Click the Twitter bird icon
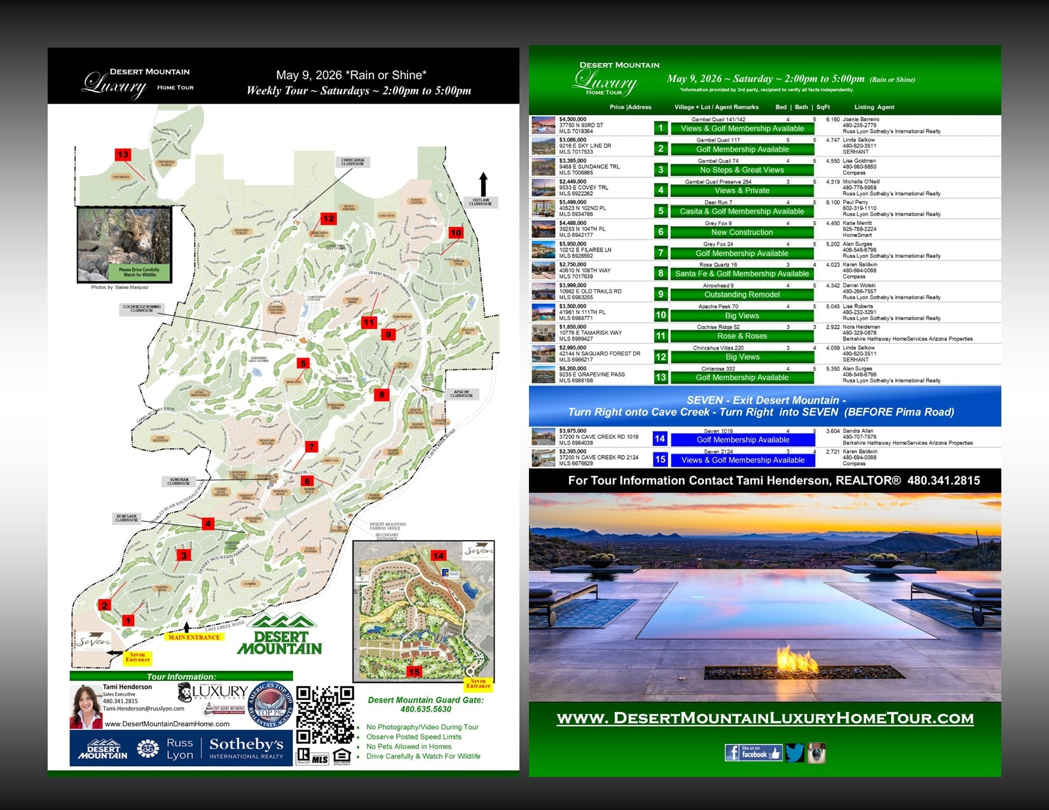The width and height of the screenshot is (1049, 810). pos(795,753)
